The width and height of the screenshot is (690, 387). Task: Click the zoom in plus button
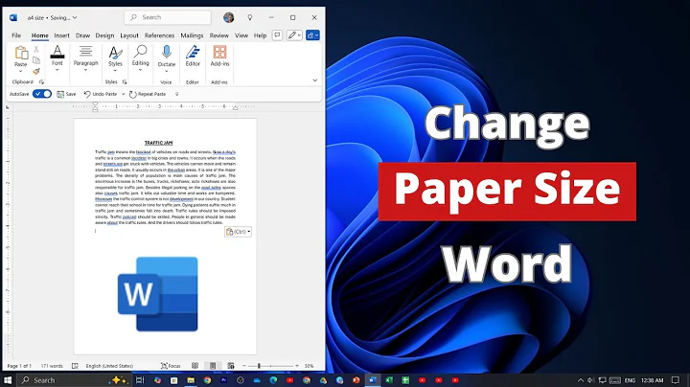point(297,366)
